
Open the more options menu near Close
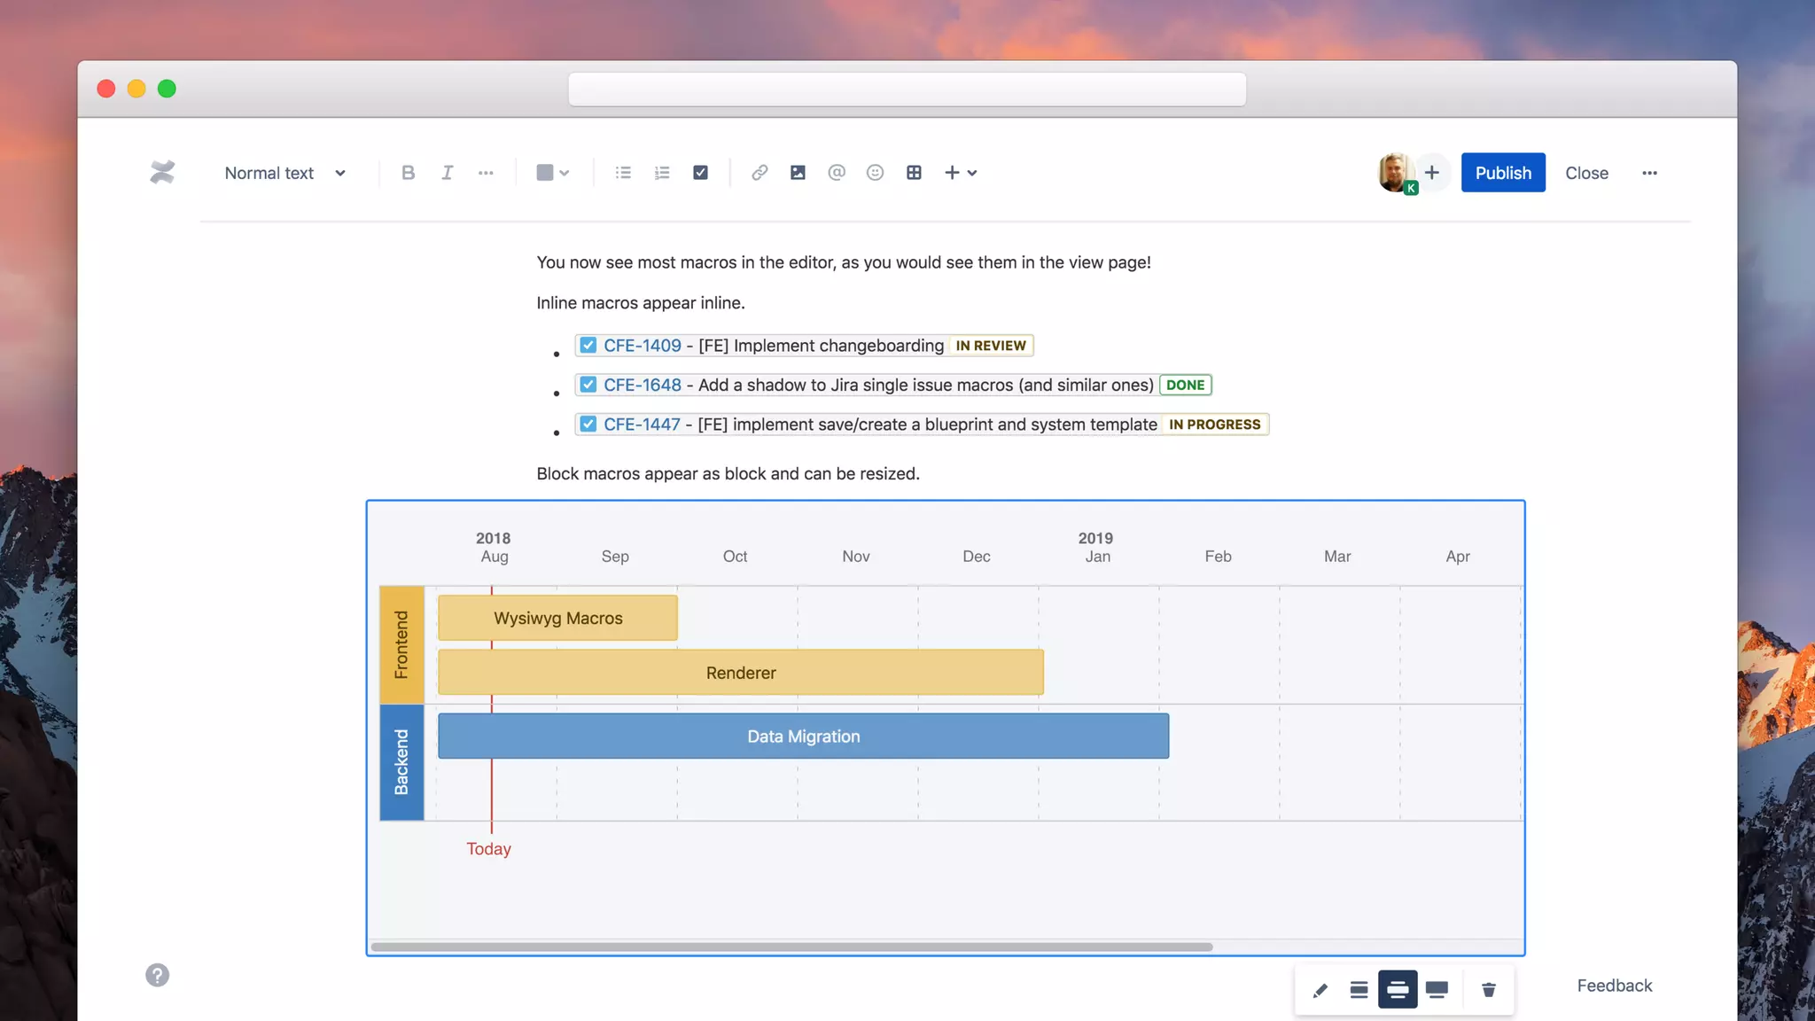pyautogui.click(x=1648, y=173)
